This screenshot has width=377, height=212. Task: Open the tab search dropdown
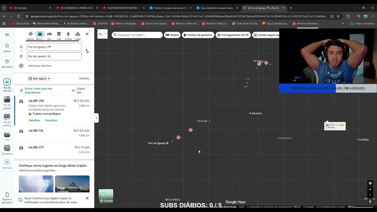coord(4,8)
